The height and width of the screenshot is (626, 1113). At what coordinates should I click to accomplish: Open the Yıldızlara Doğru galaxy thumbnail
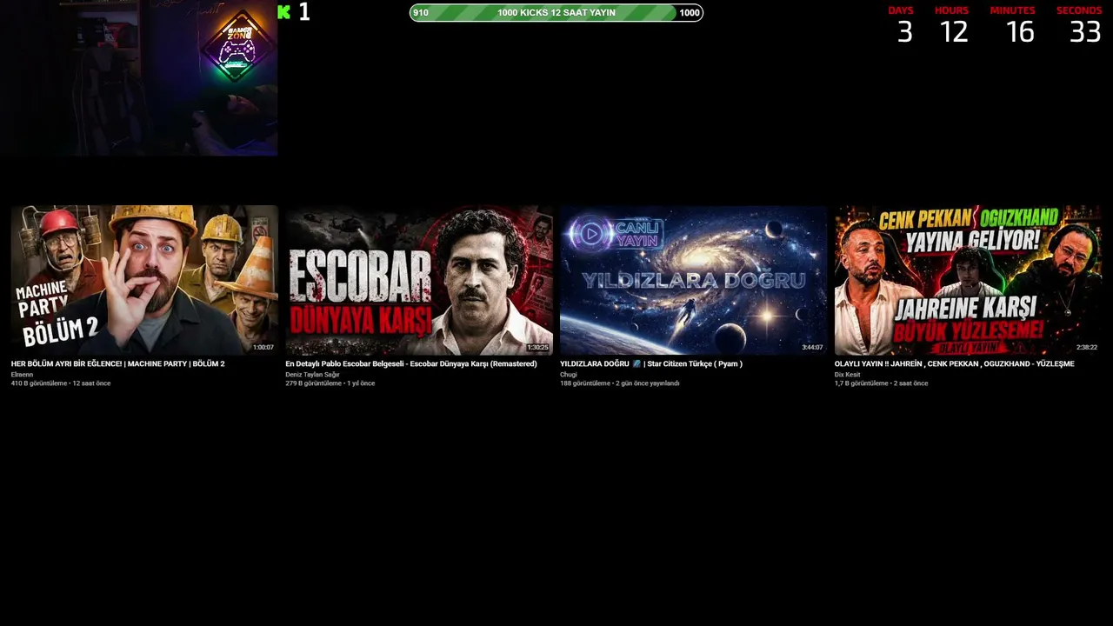tap(694, 280)
